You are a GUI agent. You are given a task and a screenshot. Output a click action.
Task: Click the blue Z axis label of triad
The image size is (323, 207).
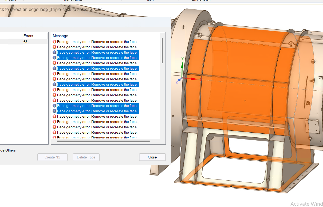coord(177,82)
